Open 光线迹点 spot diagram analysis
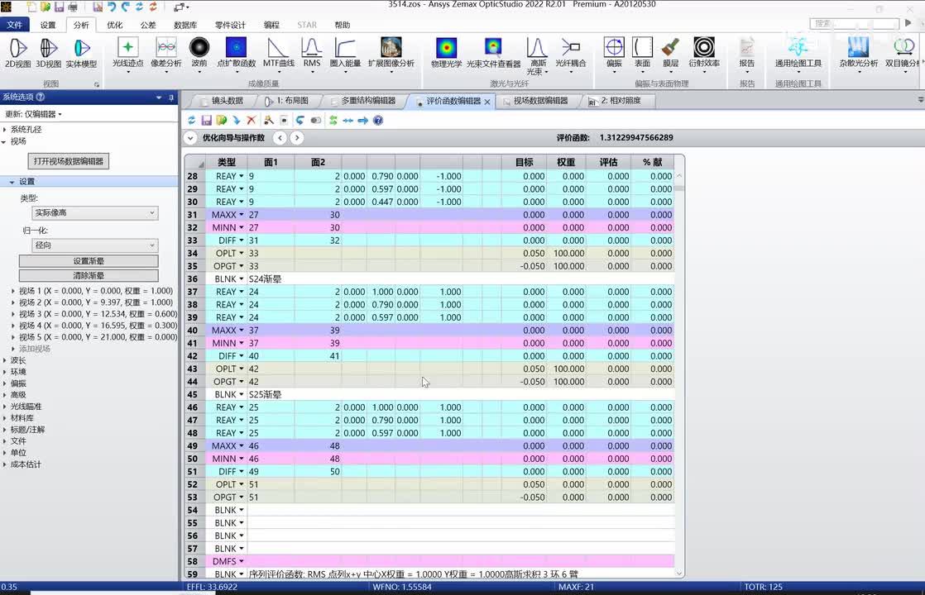Screen dimensions: 925x595 pos(128,55)
